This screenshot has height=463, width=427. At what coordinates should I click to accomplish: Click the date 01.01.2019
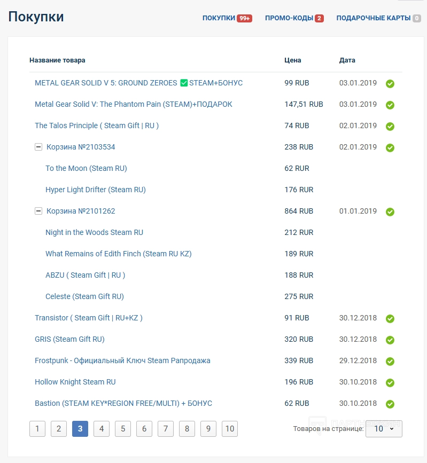coord(358,211)
